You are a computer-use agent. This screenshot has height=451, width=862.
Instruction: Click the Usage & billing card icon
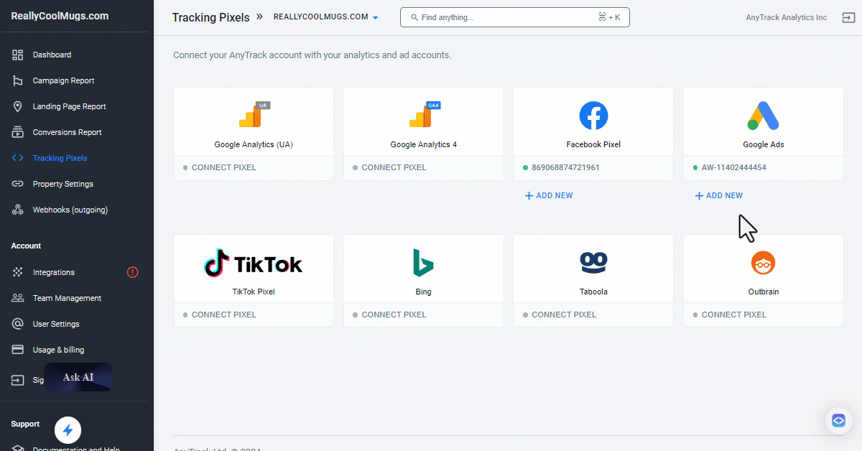click(18, 350)
